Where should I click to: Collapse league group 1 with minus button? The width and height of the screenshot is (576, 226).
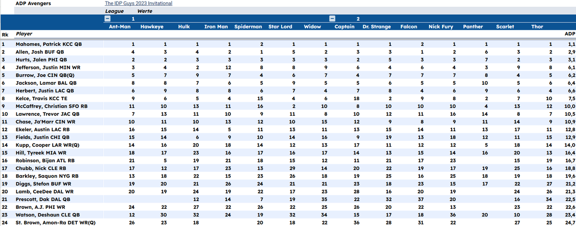108,19
